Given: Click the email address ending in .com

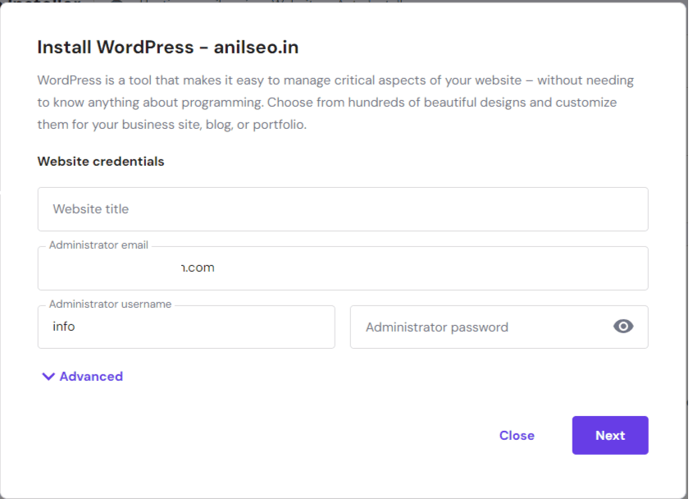Looking at the screenshot, I should pyautogui.click(x=195, y=268).
